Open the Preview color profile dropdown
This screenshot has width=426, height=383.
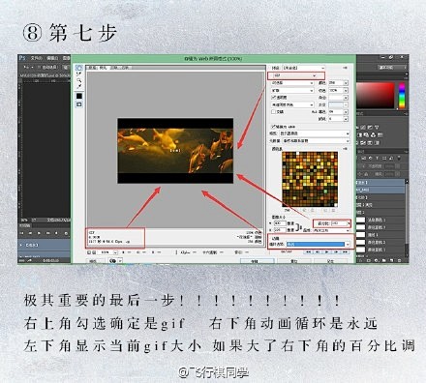(x=315, y=133)
